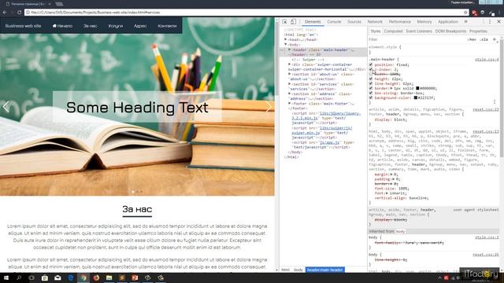
Task: Select the first slider pagination dot
Action: 133,192
